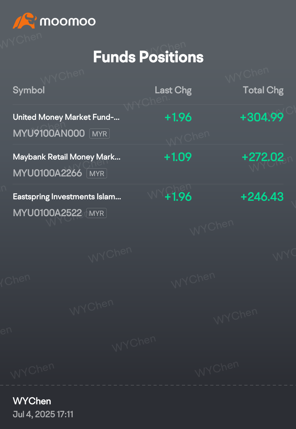Click the MYU0100A2266 fund code

47,173
